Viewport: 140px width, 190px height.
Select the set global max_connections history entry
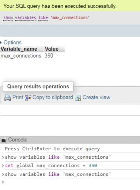pos(51,166)
